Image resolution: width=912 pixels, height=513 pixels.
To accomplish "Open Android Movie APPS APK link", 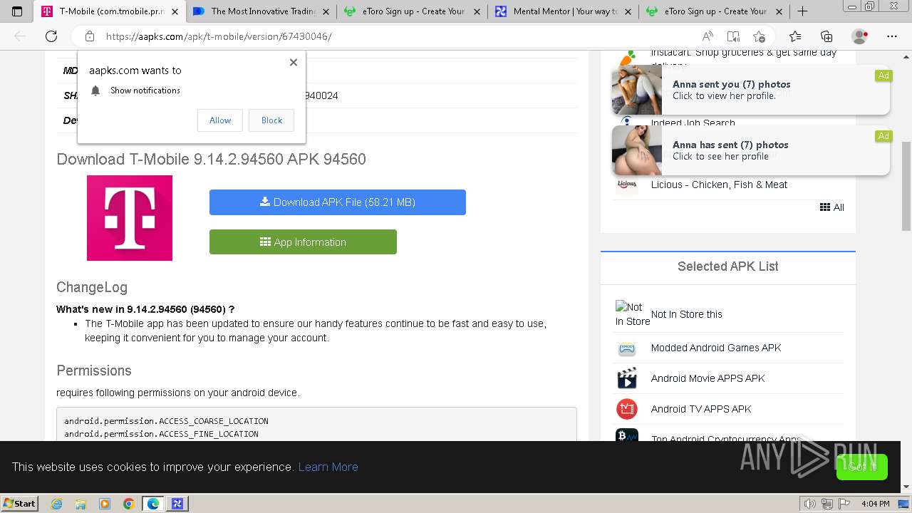I will click(x=708, y=378).
